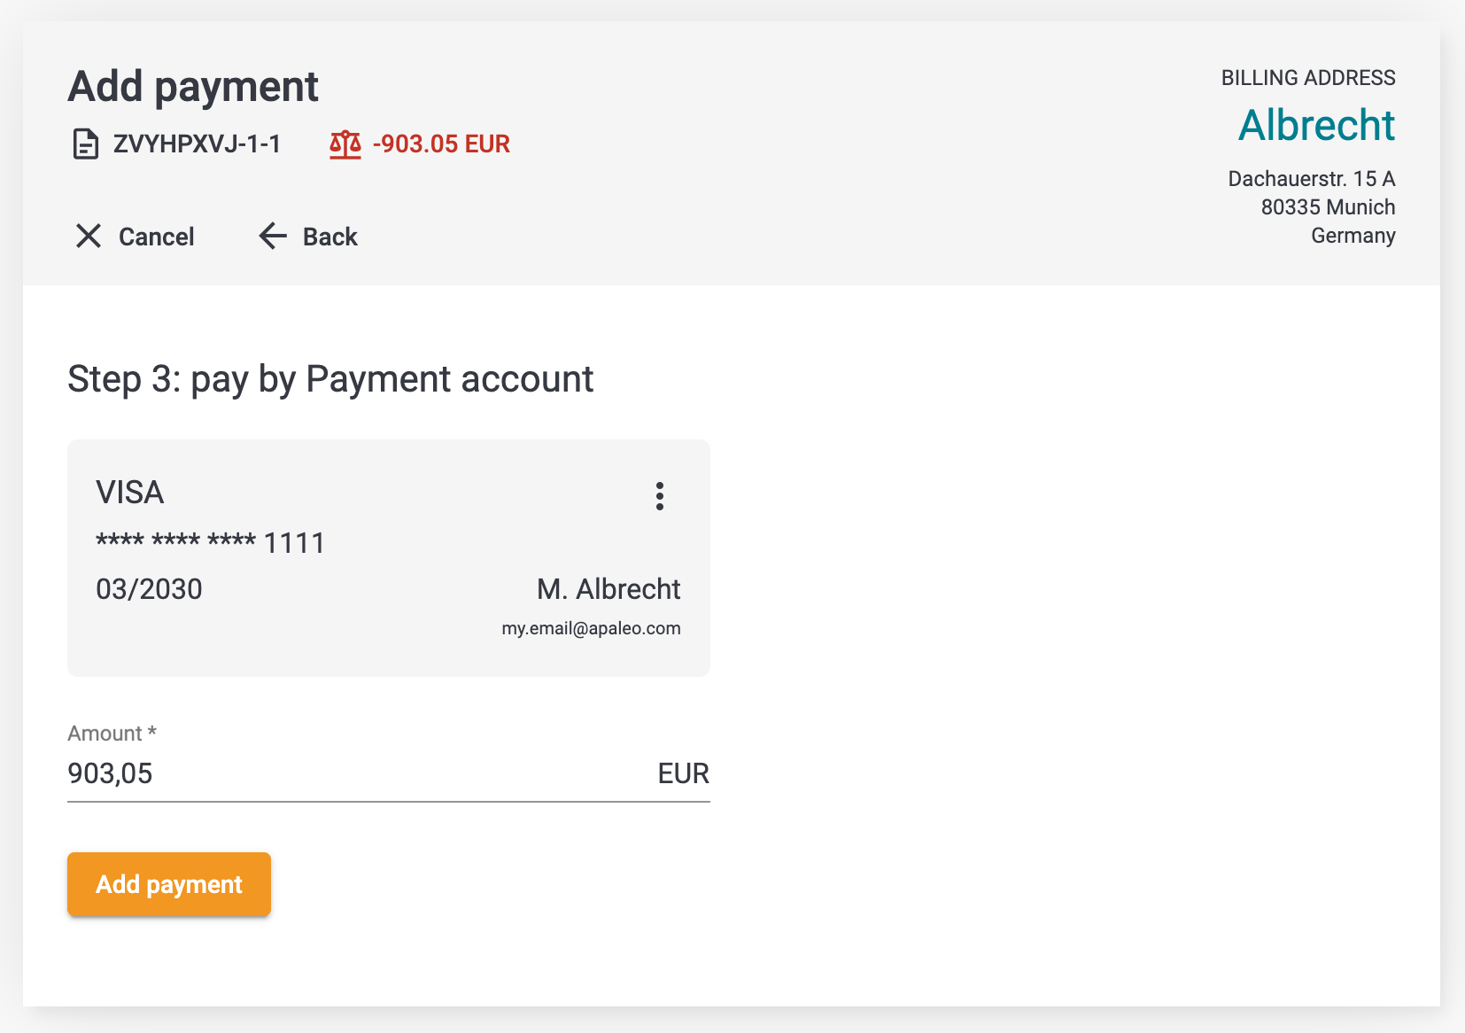Click the card expiry date 03/2030
The width and height of the screenshot is (1465, 1033).
(x=149, y=589)
